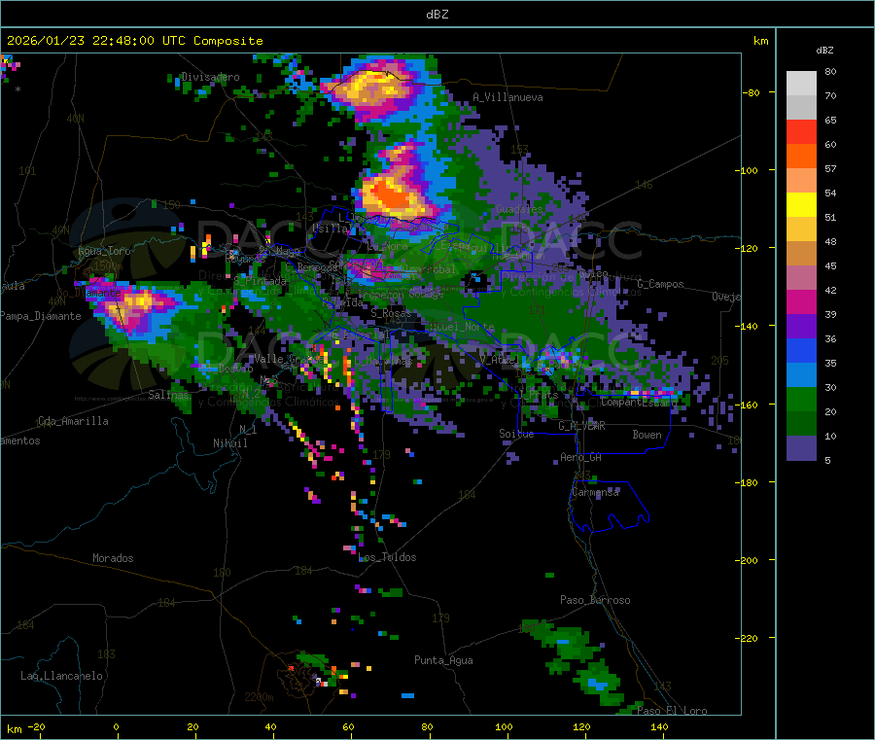Screen dimensions: 875x740
Task: Click the 'Guadales' map label
Action: click(x=519, y=209)
